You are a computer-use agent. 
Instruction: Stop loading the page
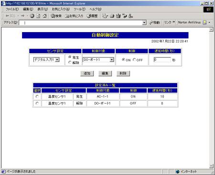coord(32,16)
